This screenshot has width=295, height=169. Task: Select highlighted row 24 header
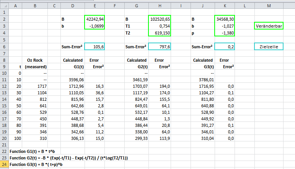click(x=4, y=165)
